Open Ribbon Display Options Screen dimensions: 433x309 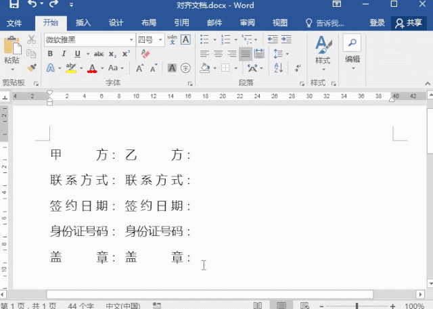[337, 4]
